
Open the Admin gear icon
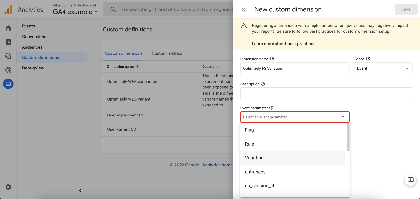click(8, 187)
